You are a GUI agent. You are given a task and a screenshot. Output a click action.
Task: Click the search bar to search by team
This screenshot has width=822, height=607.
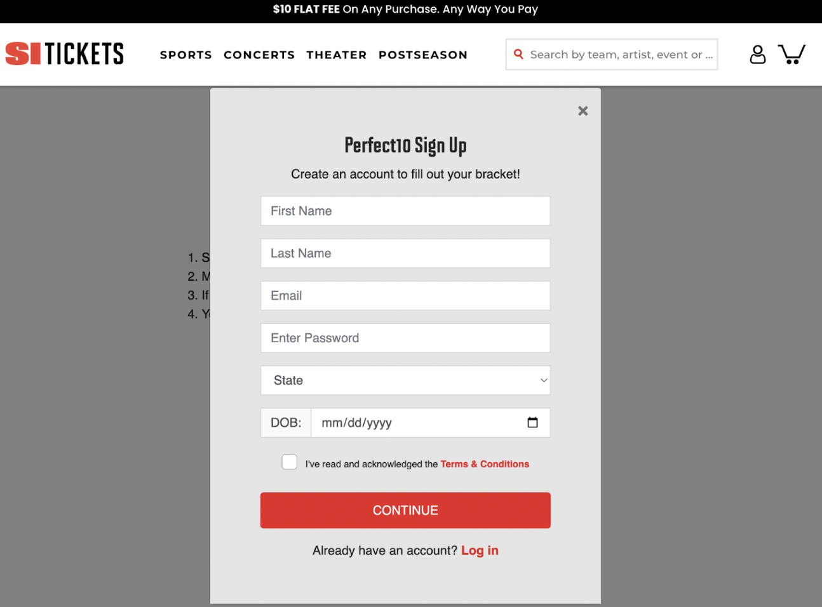coord(616,54)
